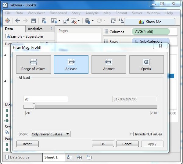Click the Show Me chart icon
The width and height of the screenshot is (183, 164).
click(141, 22)
